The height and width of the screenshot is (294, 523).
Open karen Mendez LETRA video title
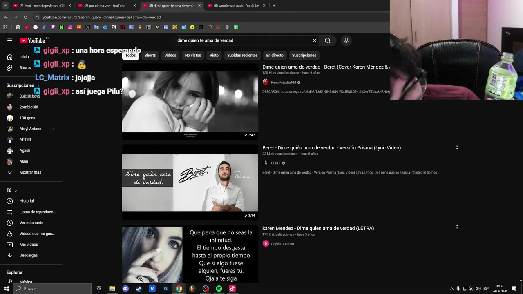pyautogui.click(x=318, y=228)
